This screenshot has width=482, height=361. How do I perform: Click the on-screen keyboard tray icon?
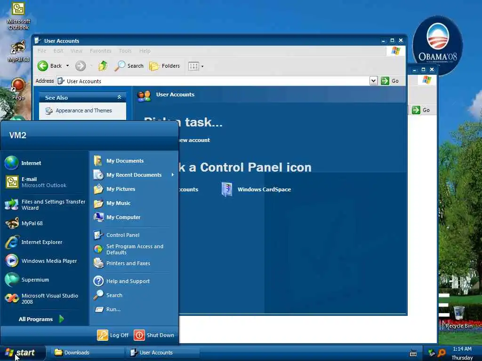(x=413, y=353)
